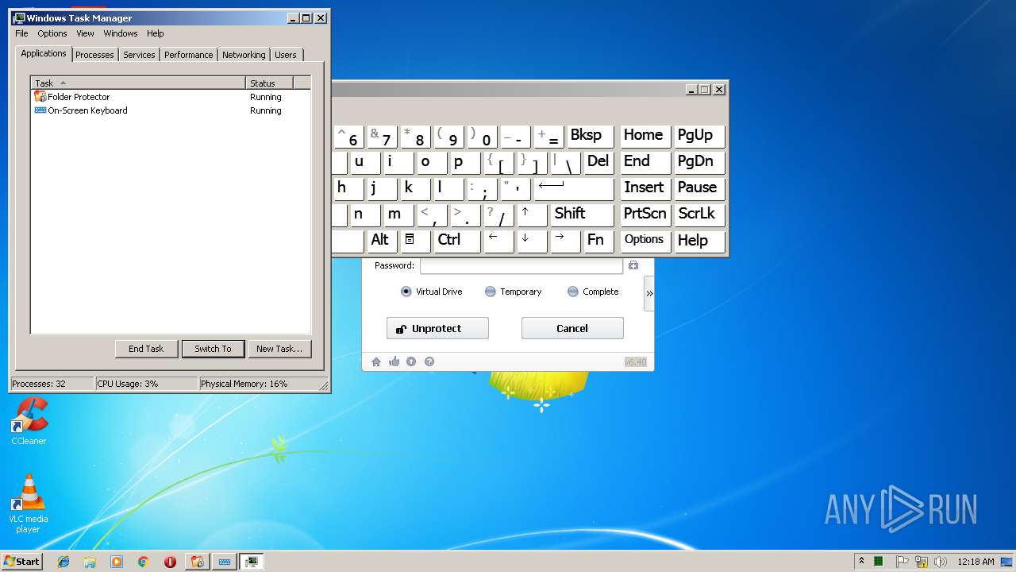The image size is (1016, 572).
Task: Select Folder Protector task row
Action: [171, 97]
